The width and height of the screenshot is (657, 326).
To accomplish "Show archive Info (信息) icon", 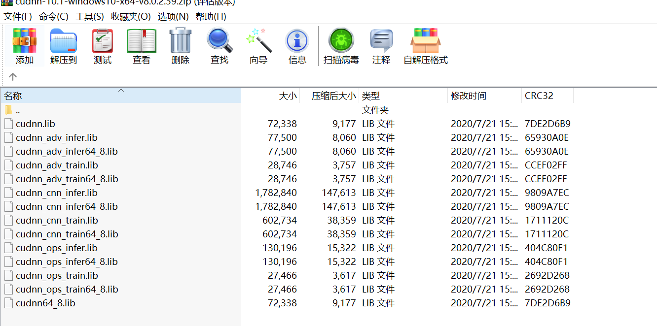I will (297, 41).
